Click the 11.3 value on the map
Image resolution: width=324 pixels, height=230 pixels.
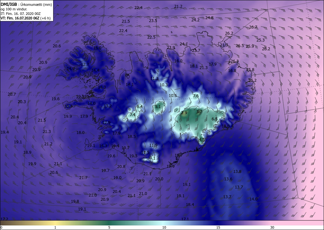click(154, 79)
